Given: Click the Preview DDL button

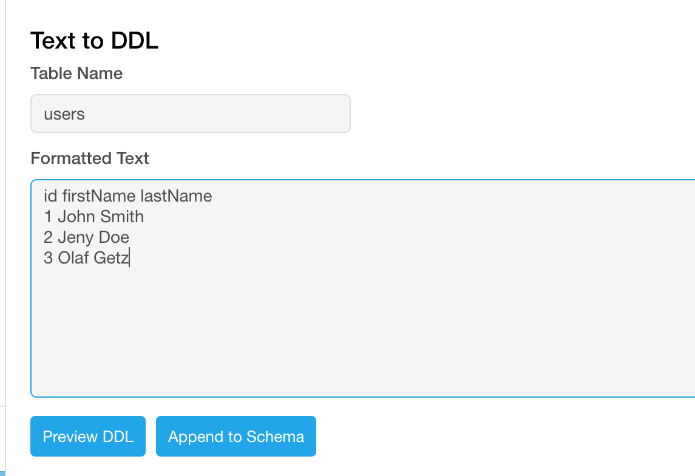Looking at the screenshot, I should click(x=88, y=436).
